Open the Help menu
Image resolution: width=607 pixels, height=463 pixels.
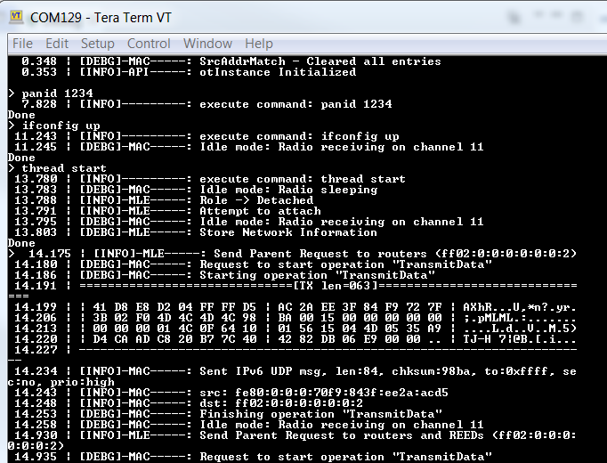pos(258,44)
